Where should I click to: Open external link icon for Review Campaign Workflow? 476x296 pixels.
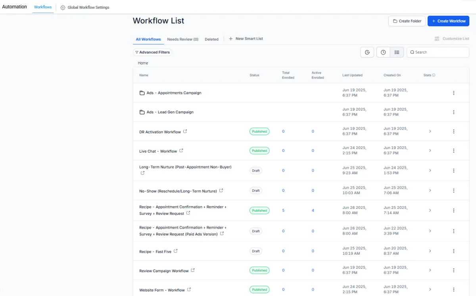click(193, 270)
